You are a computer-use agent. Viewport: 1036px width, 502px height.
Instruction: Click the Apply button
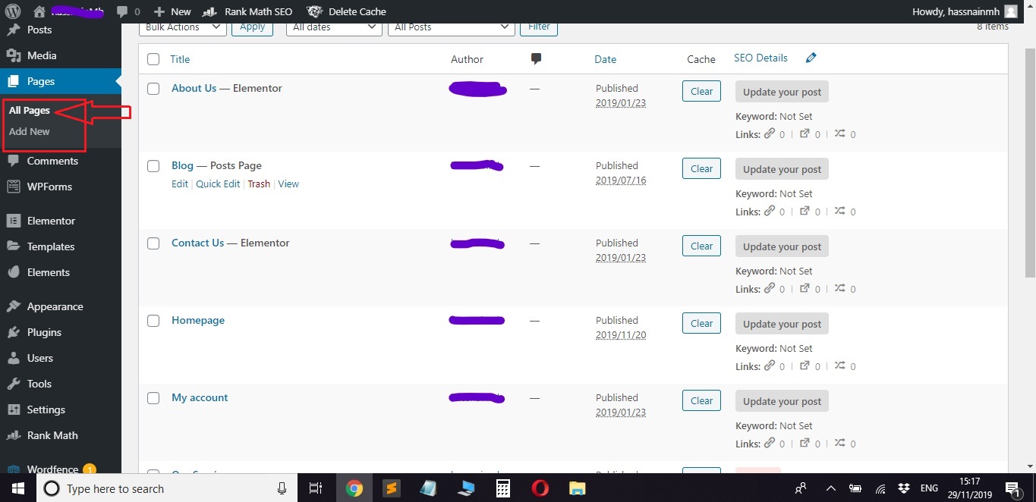point(253,27)
